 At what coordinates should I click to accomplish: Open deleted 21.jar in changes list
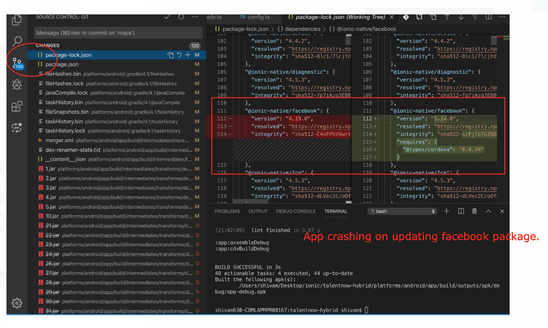(x=117, y=226)
